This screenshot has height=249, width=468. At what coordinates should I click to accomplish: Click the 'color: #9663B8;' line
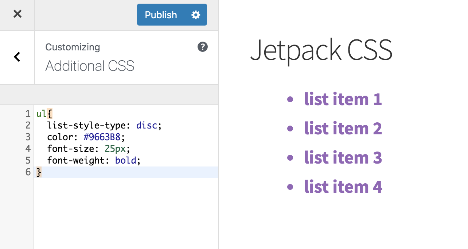coord(86,137)
